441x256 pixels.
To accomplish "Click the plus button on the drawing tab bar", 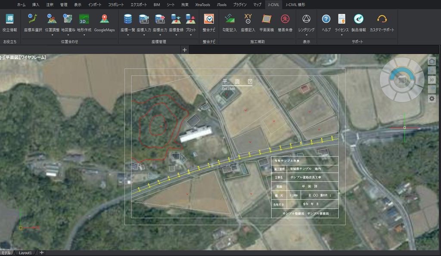I will pos(184,50).
